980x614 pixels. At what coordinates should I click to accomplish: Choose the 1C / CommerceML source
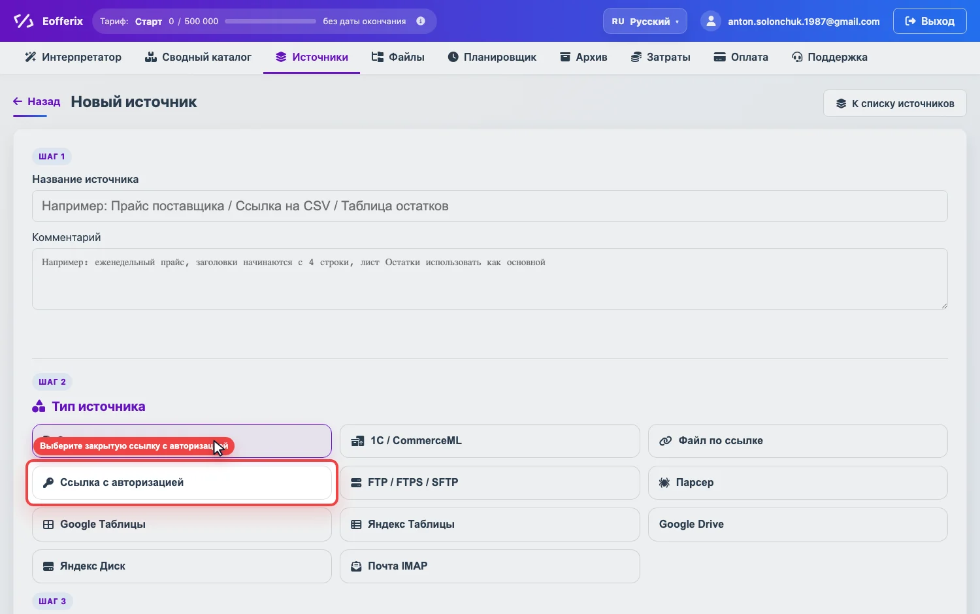click(x=489, y=441)
